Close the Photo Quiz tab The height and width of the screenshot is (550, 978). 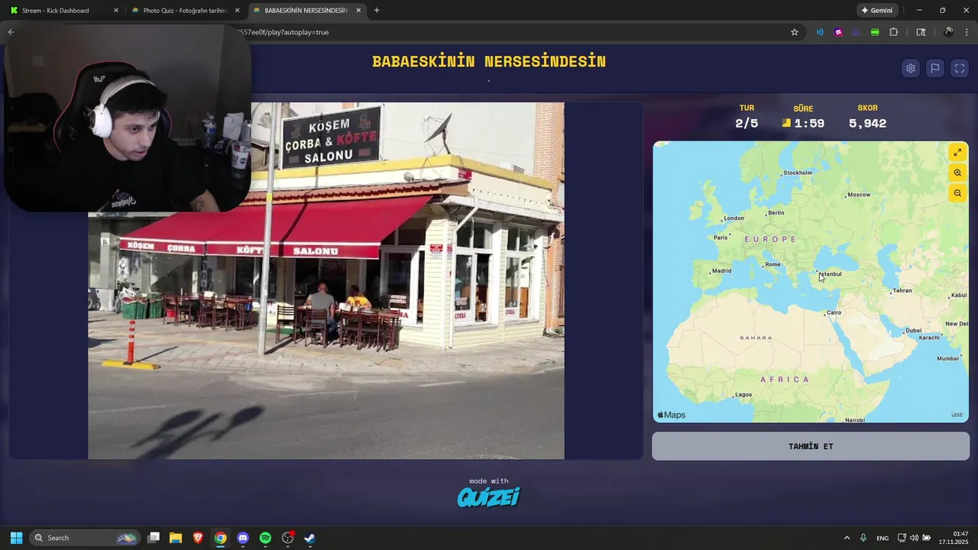coord(238,11)
